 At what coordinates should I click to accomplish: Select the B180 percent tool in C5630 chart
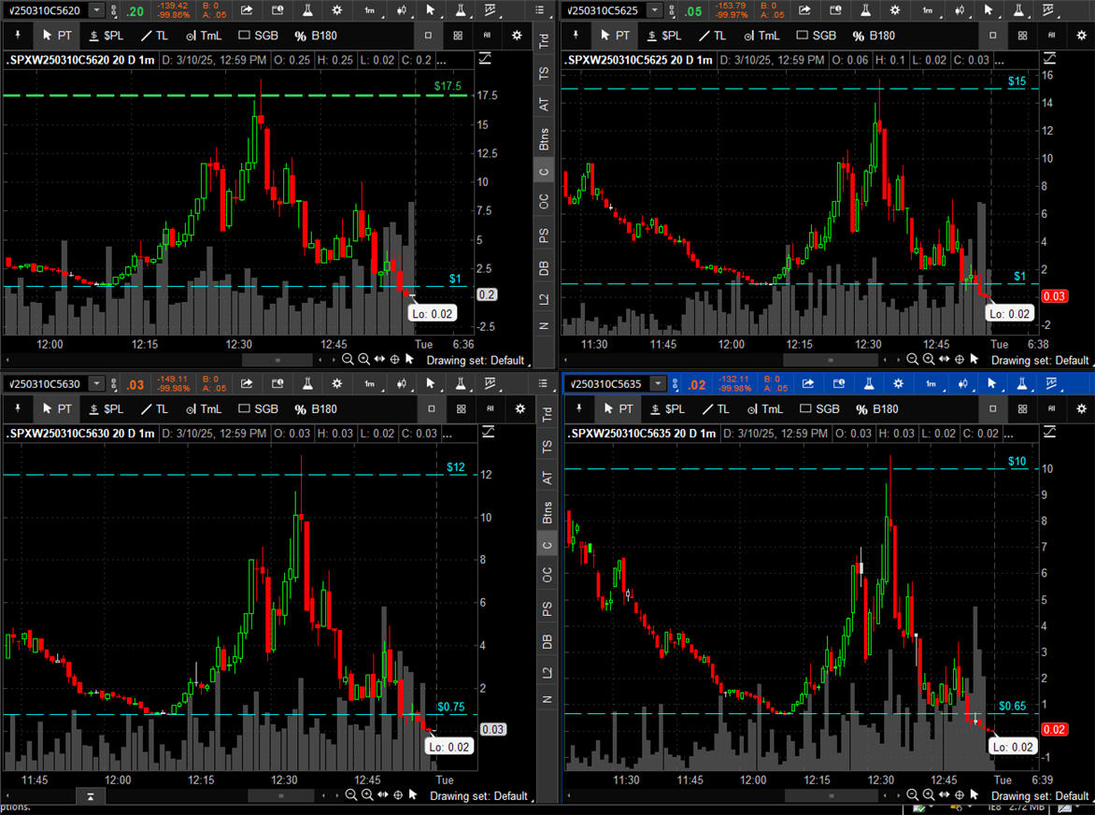[x=315, y=408]
